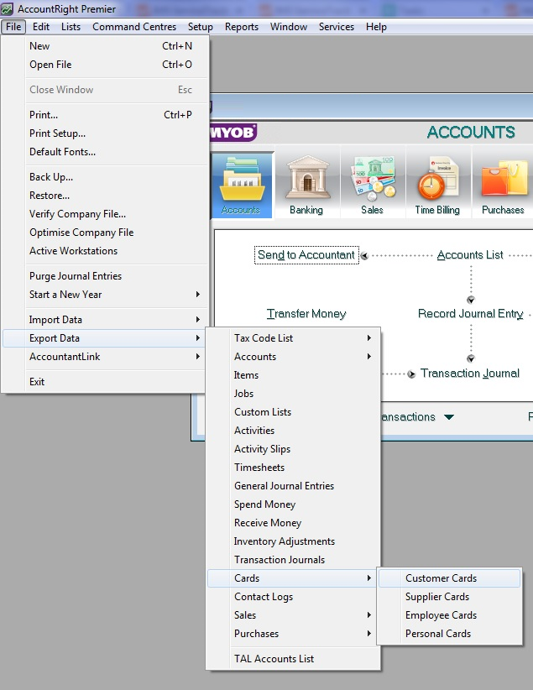Expand the Sales export submenu arrow
This screenshot has width=533, height=690.
368,615
